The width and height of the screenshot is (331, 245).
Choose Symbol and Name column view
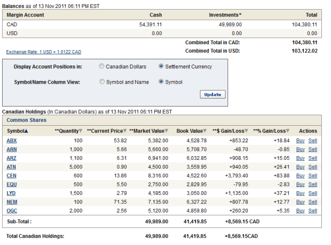click(x=102, y=82)
